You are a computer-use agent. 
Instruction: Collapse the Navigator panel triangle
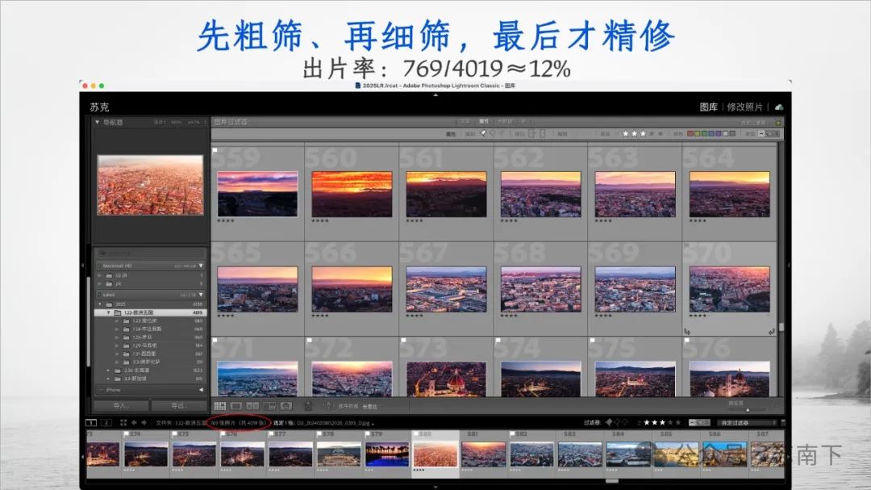pyautogui.click(x=98, y=123)
